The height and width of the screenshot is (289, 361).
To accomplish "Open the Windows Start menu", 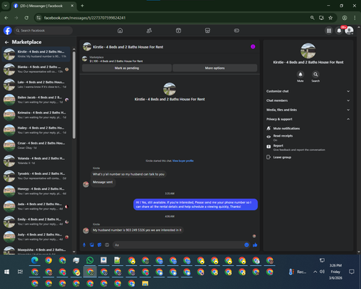I will (x=6, y=272).
